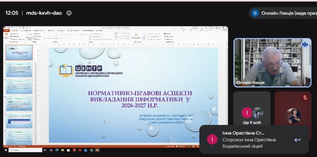Switch to Reading view in status bar

point(198,146)
